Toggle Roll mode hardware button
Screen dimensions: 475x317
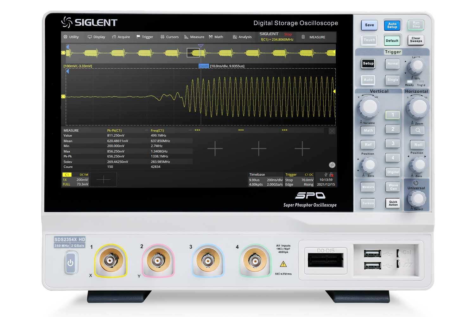click(x=418, y=145)
